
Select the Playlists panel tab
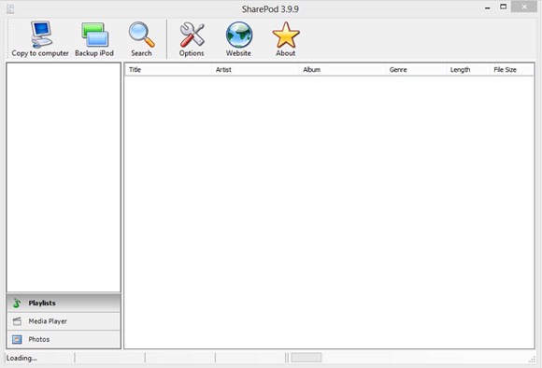[64, 303]
